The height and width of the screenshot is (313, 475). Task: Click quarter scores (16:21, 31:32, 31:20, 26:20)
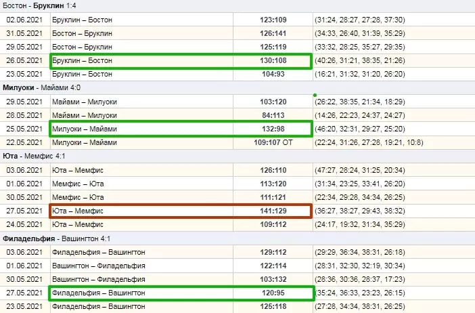[x=359, y=74]
